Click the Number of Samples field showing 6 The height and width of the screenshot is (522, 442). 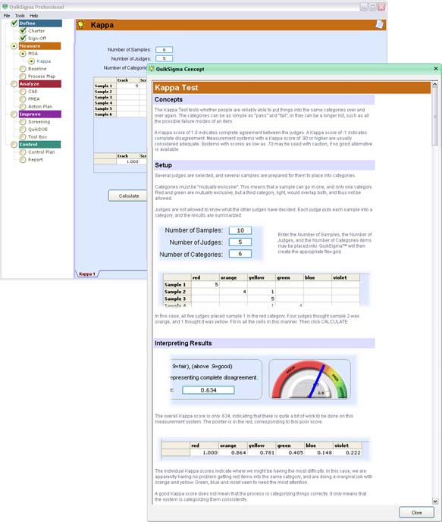tap(164, 49)
